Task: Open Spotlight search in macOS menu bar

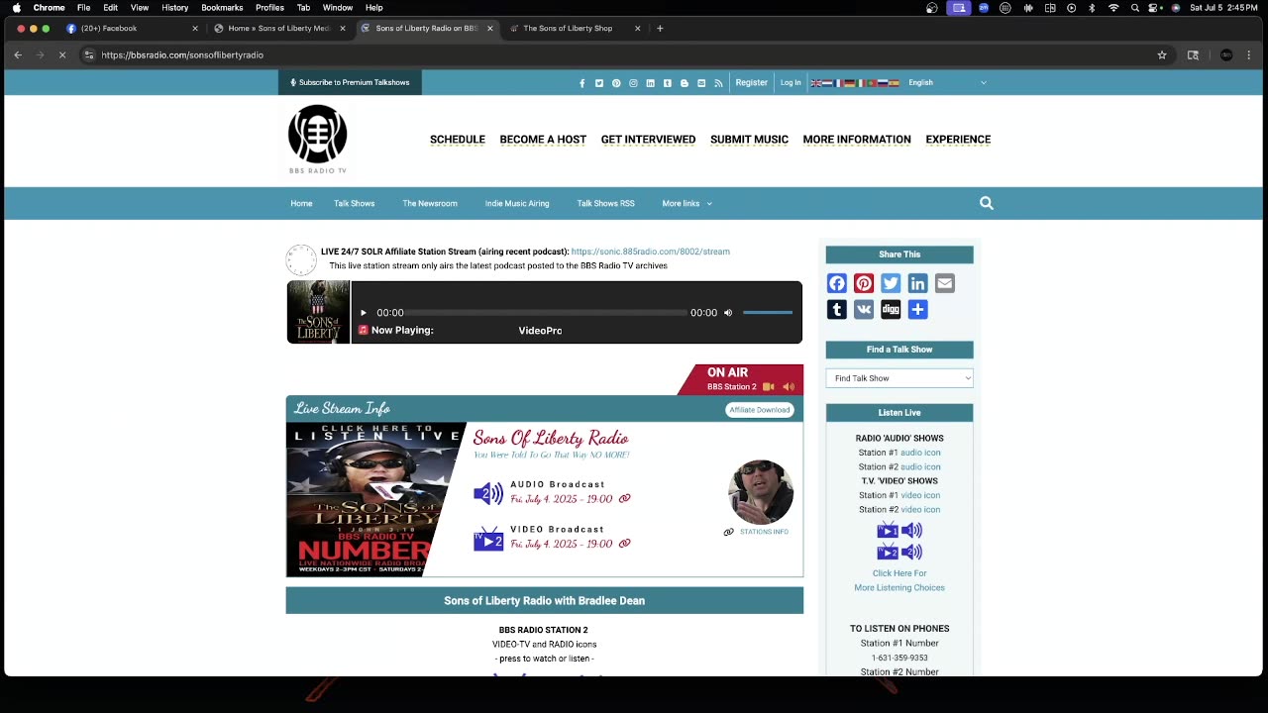Action: (1134, 8)
